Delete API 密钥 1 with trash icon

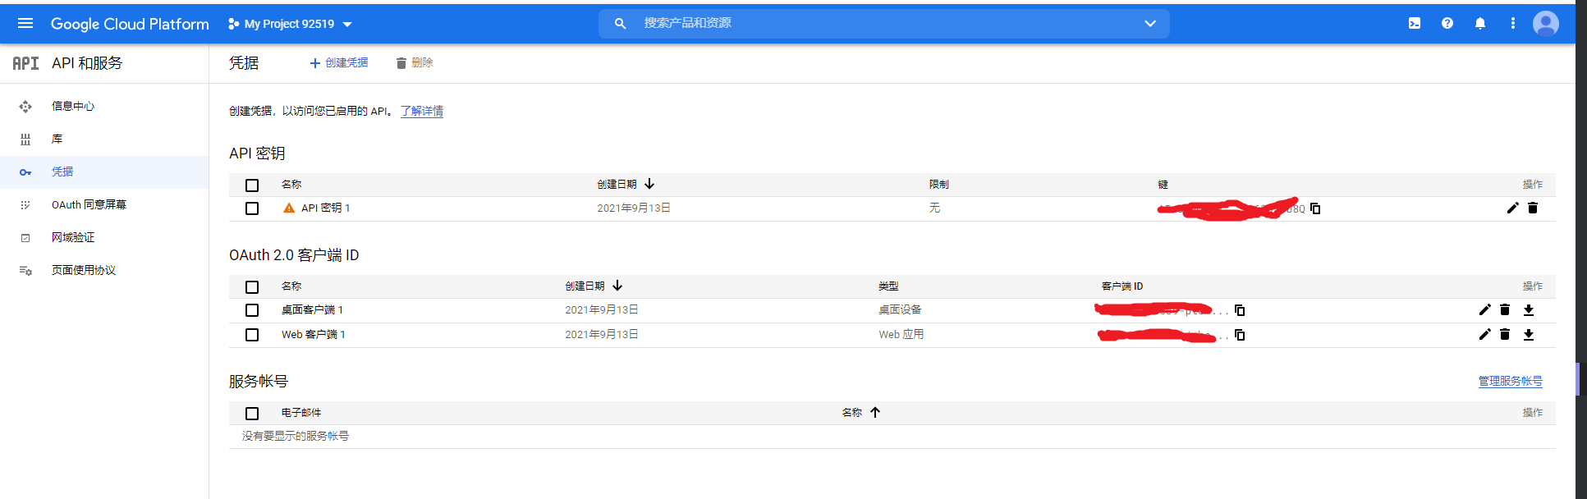pos(1533,208)
